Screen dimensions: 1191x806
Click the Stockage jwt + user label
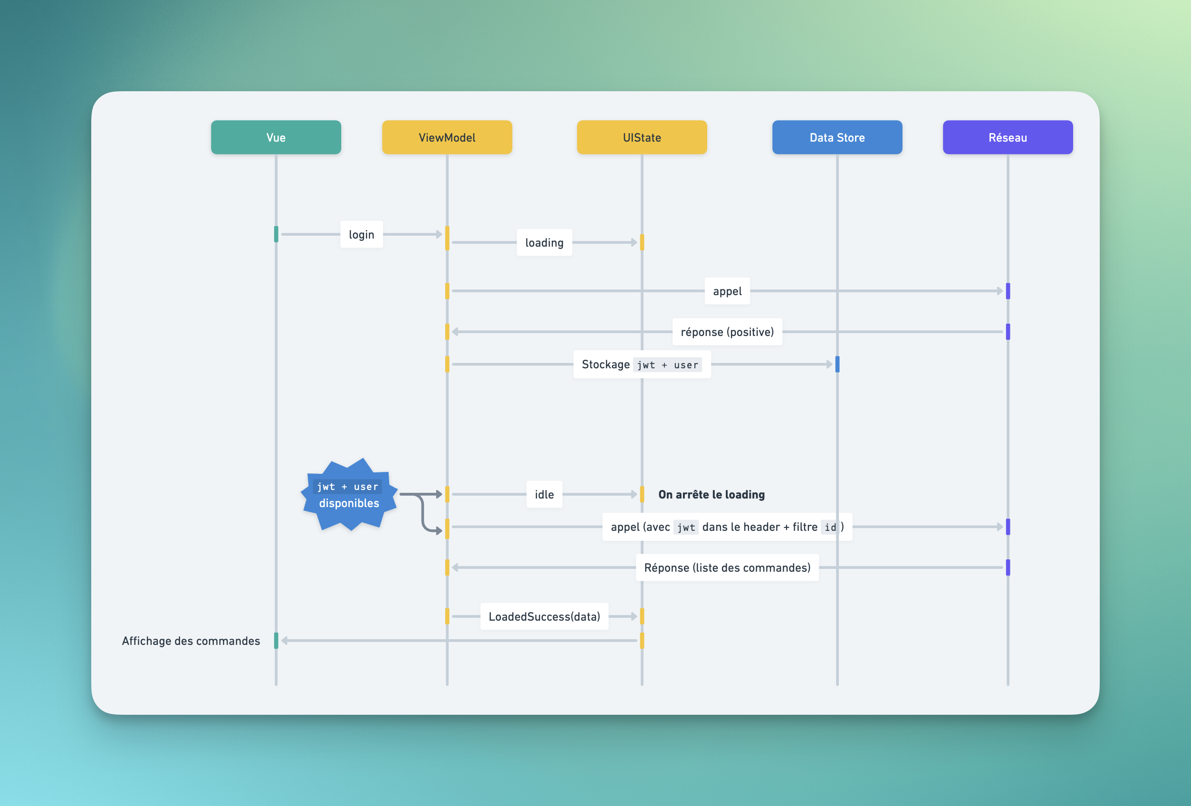pyautogui.click(x=641, y=365)
